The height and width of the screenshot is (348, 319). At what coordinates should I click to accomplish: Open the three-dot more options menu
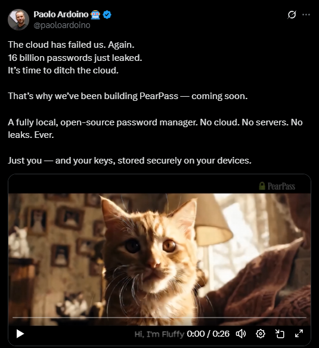[x=306, y=15]
